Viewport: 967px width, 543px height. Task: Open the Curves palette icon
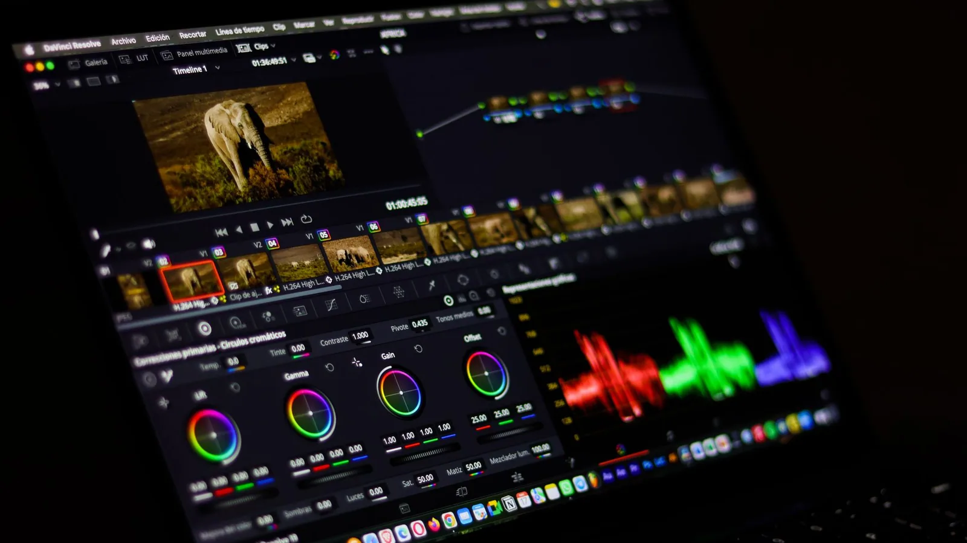(331, 305)
